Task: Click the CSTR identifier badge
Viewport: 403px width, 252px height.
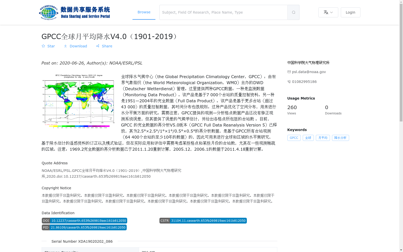Action: point(203,221)
